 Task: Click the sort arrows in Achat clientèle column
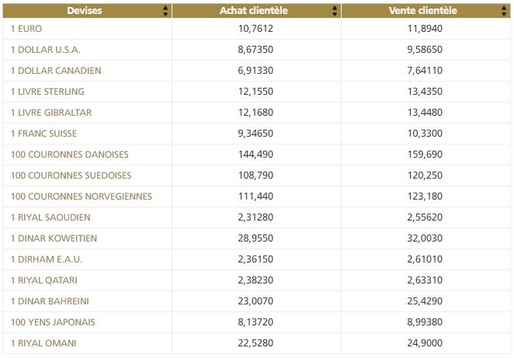point(335,11)
